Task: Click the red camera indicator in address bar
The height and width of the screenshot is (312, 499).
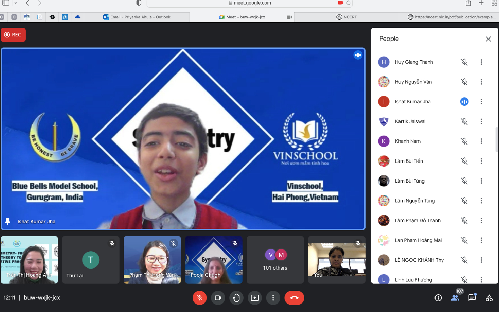Action: tap(340, 3)
